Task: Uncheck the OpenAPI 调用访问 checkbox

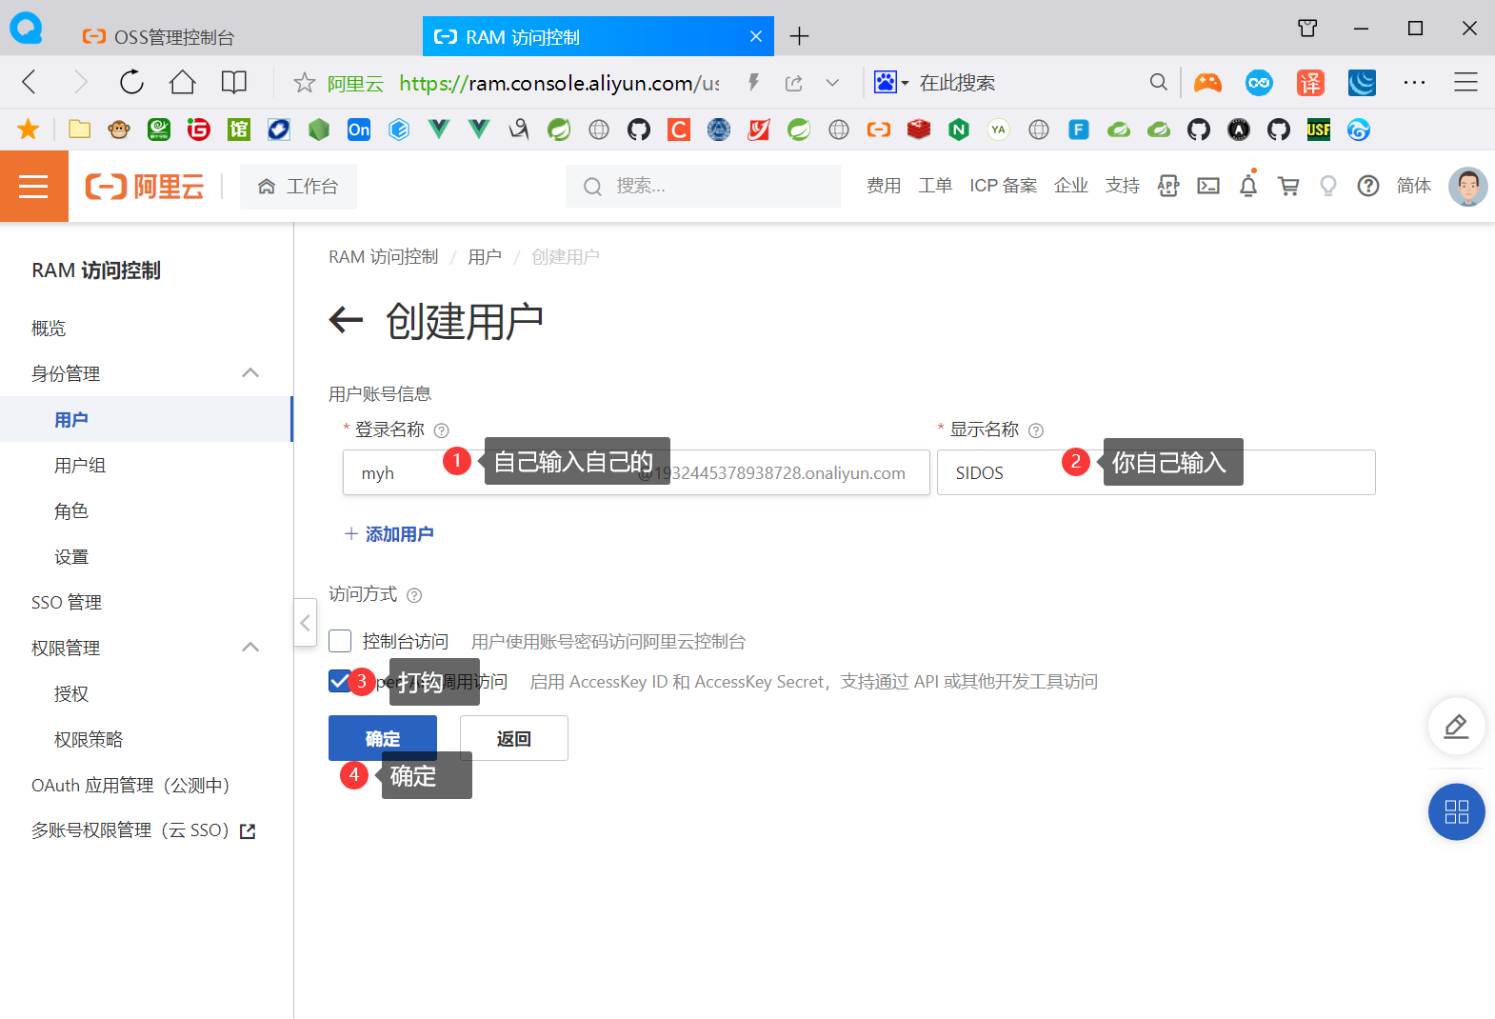Action: point(338,681)
